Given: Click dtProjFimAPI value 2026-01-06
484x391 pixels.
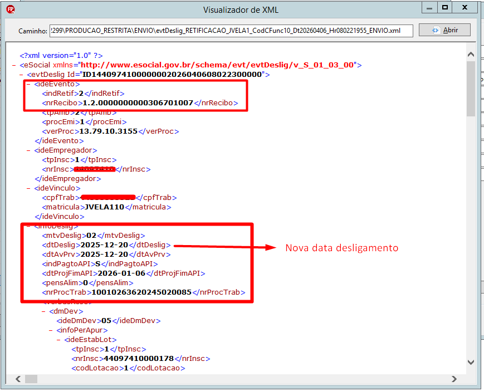Looking at the screenshot, I should pyautogui.click(x=121, y=273).
